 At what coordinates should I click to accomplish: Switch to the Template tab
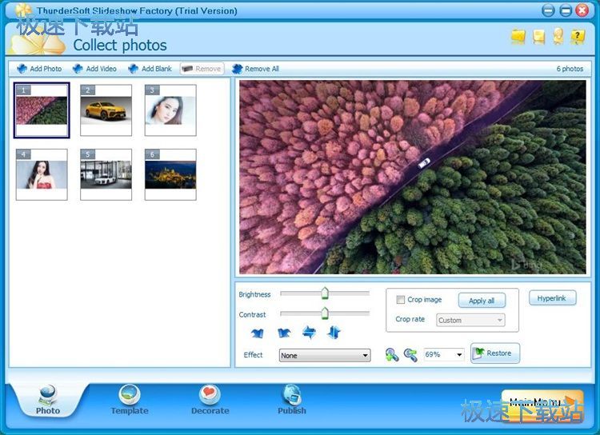130,400
